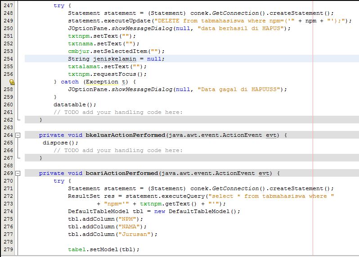
Task: Click the txtnpm.setText line
Action: pyautogui.click(x=102, y=36)
